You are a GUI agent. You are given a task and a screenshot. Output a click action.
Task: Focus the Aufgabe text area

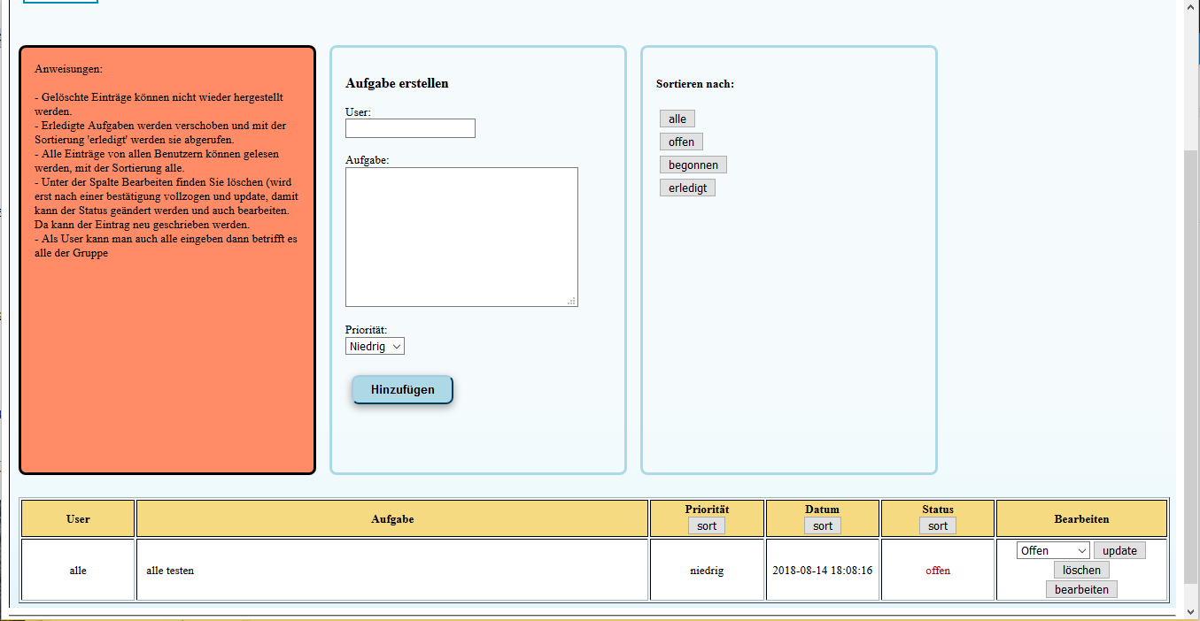[461, 236]
